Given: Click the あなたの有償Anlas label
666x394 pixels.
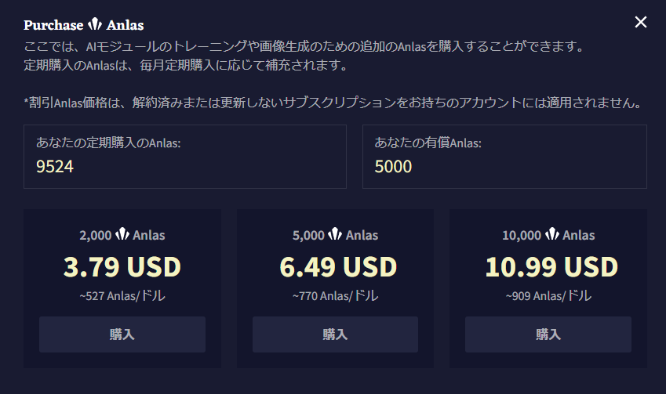Looking at the screenshot, I should [428, 143].
